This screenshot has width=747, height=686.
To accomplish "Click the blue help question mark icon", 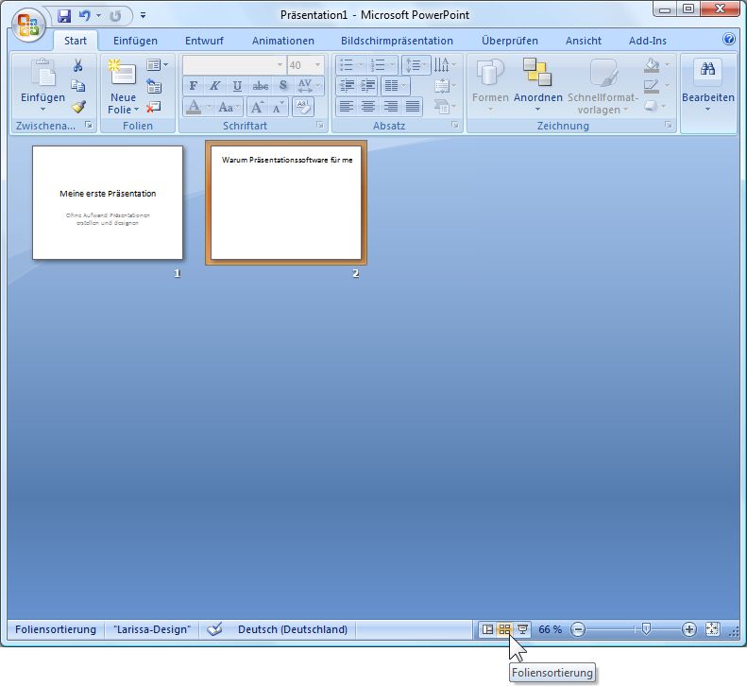I will click(729, 39).
